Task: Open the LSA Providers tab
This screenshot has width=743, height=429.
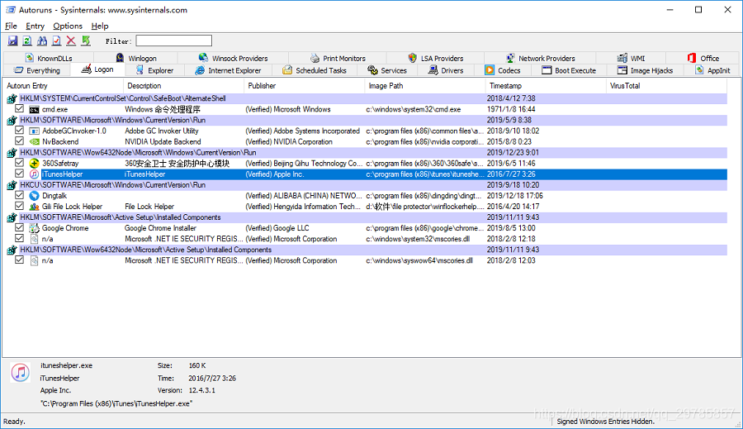Action: [435, 59]
